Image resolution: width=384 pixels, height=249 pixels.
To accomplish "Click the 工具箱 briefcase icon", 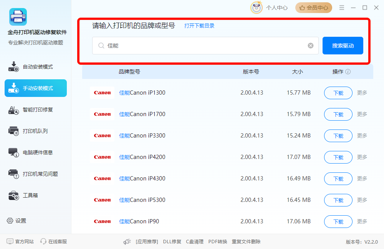I will point(13,195).
